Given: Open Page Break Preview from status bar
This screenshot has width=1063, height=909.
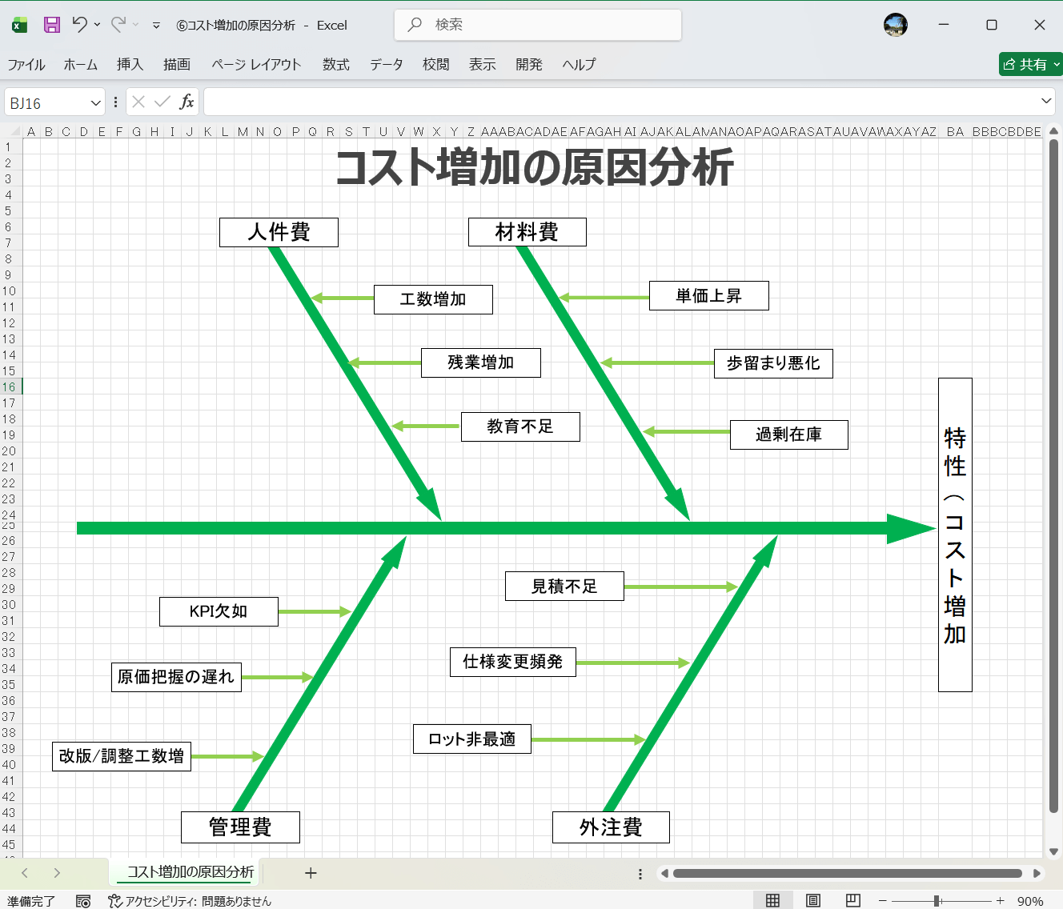Looking at the screenshot, I should (x=852, y=900).
